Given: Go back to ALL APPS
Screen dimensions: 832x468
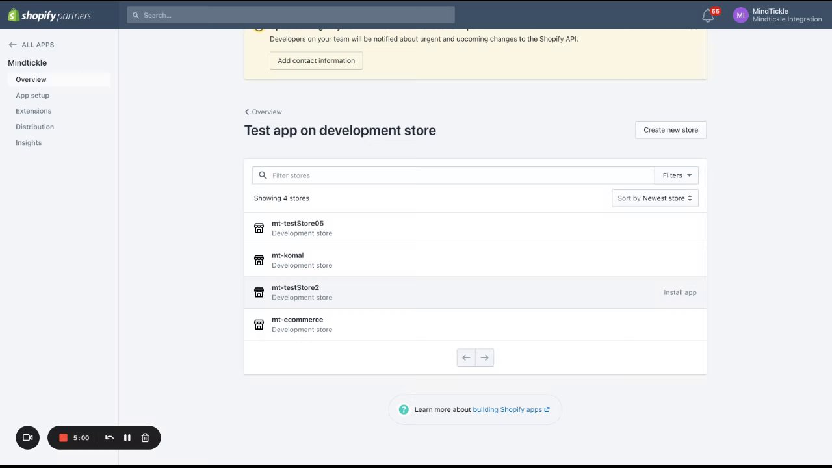Looking at the screenshot, I should click(31, 45).
